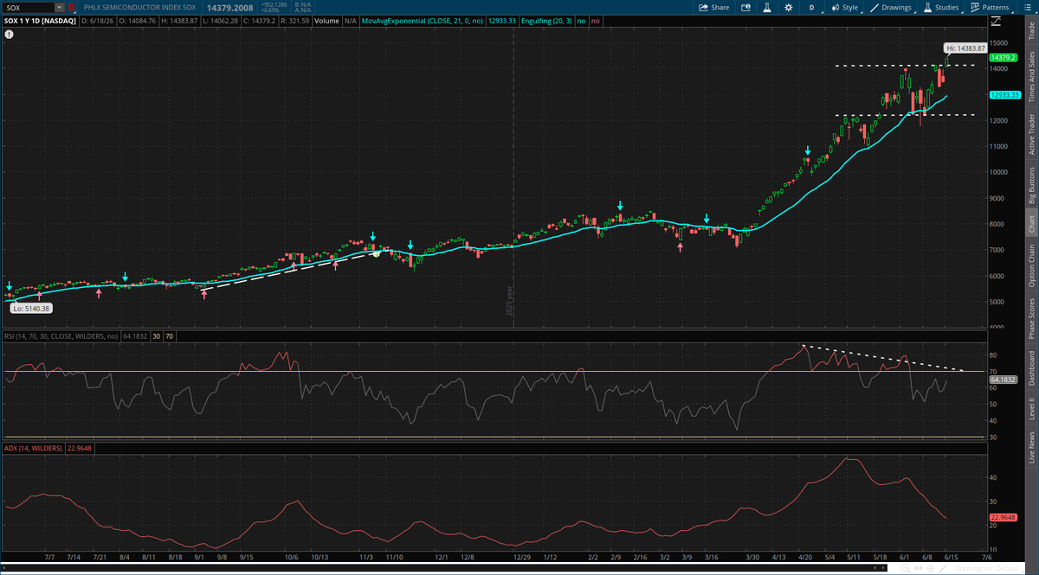1039x575 pixels.
Task: Click the red clipboard icon beside symbol
Action: [x=72, y=7]
